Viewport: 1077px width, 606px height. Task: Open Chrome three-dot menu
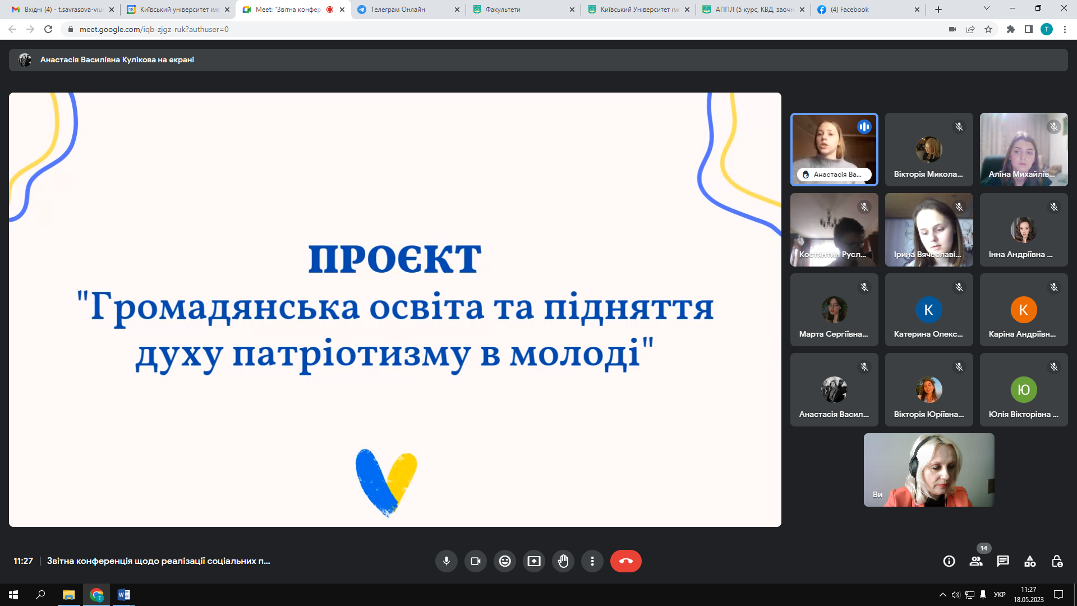point(1065,29)
